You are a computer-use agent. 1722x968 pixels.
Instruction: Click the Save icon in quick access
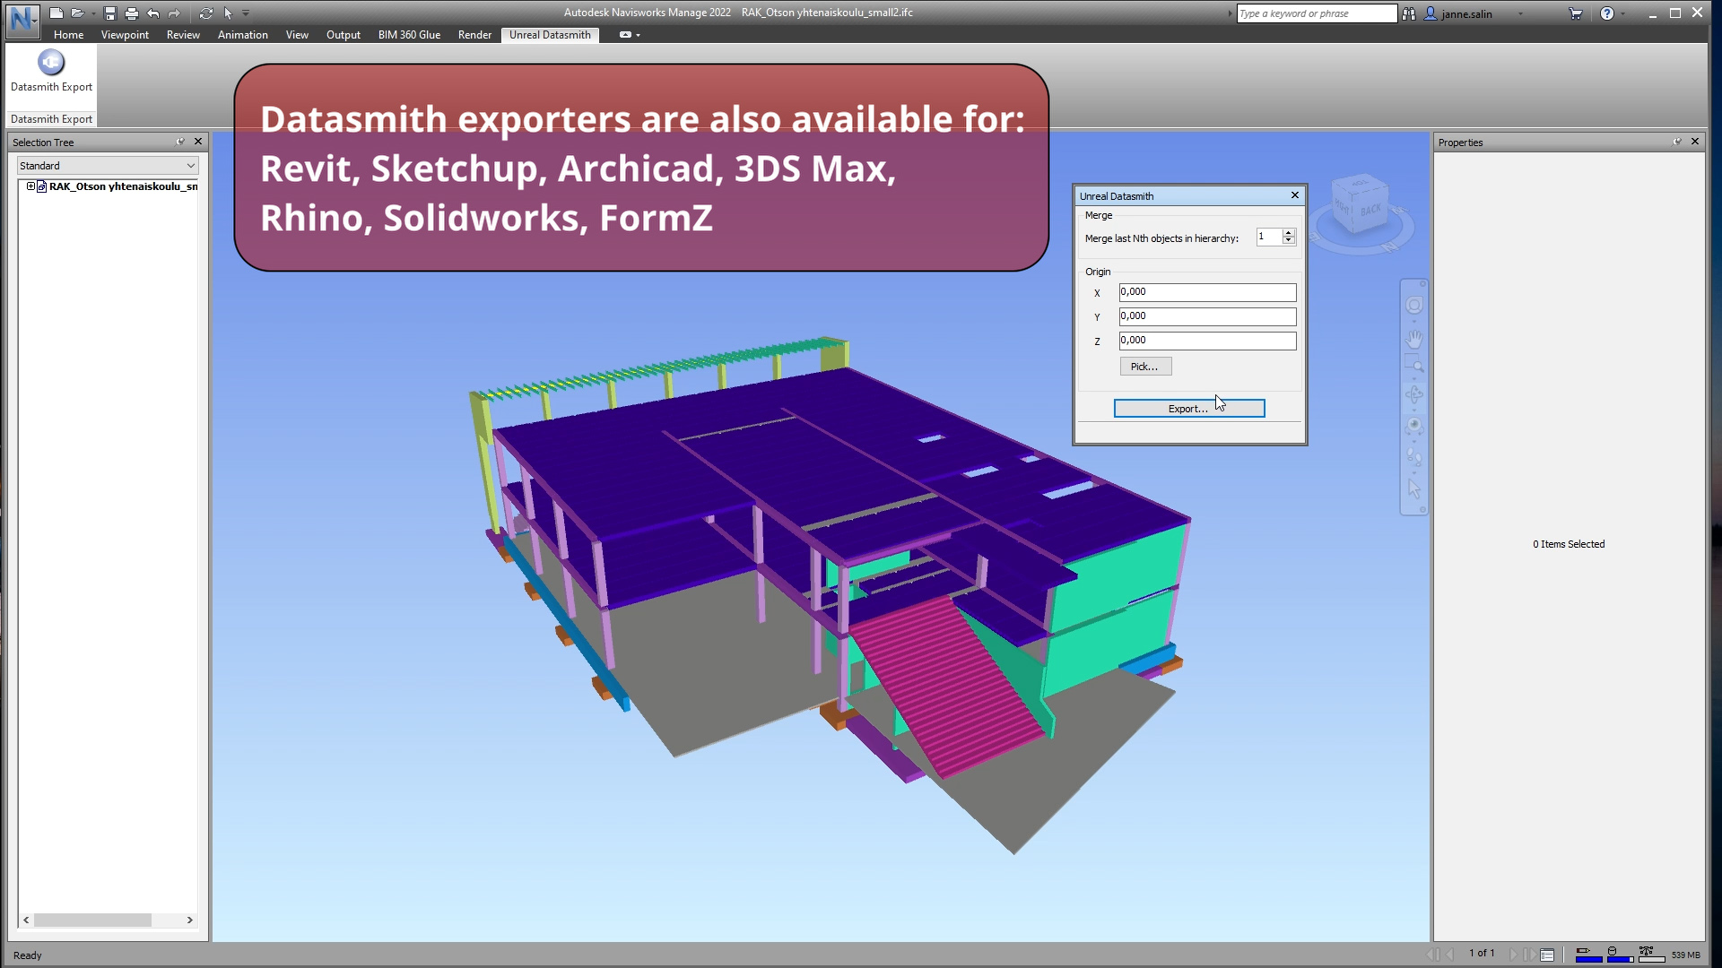(109, 13)
